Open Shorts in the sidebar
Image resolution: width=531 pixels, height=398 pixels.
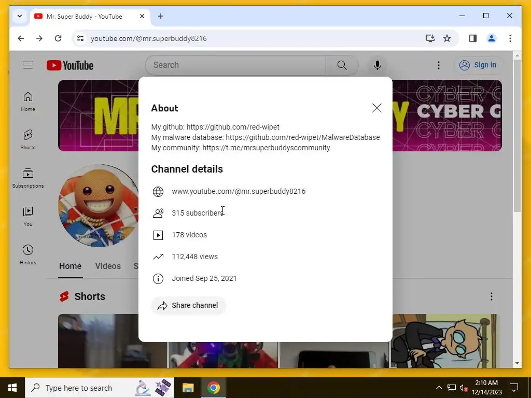click(28, 140)
